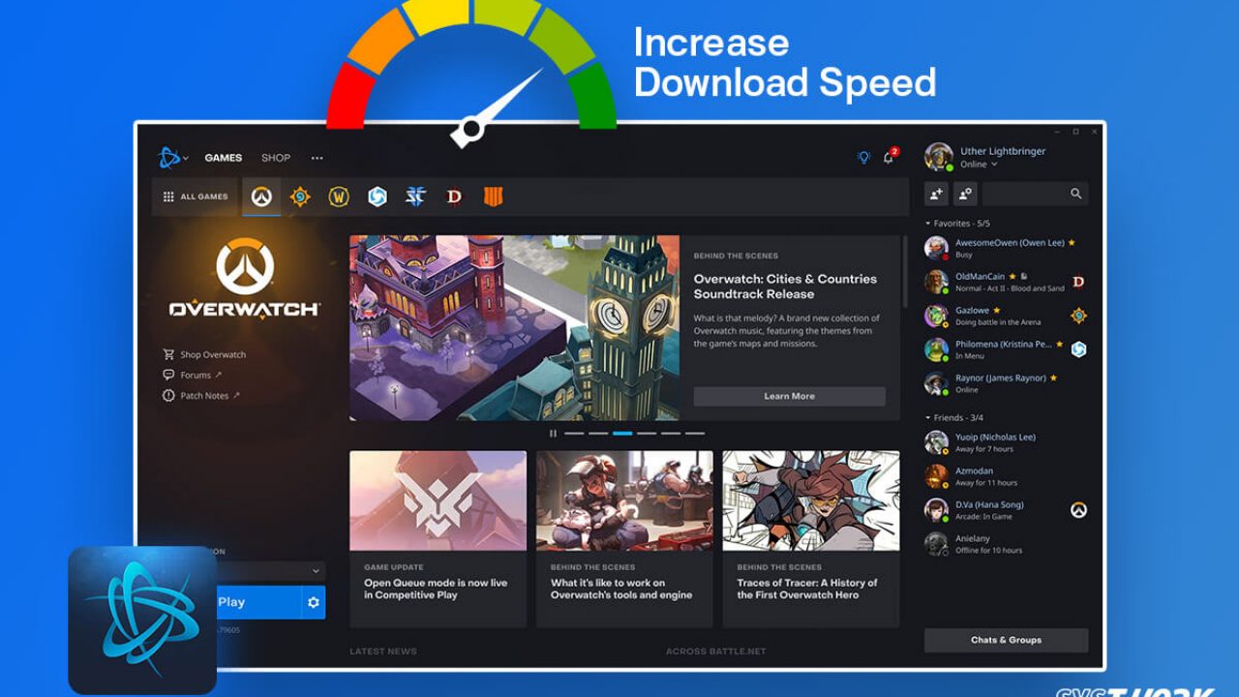Open the ALL GAMES menu

[196, 197]
